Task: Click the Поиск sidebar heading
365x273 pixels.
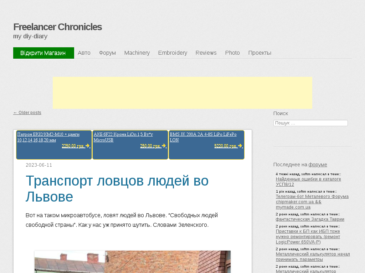Action: tap(281, 113)
